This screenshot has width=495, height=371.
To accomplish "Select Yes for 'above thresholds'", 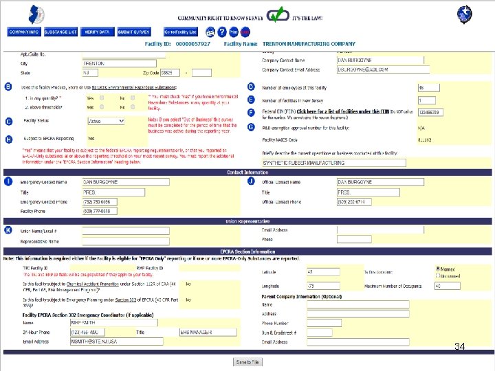I will 102,107.
